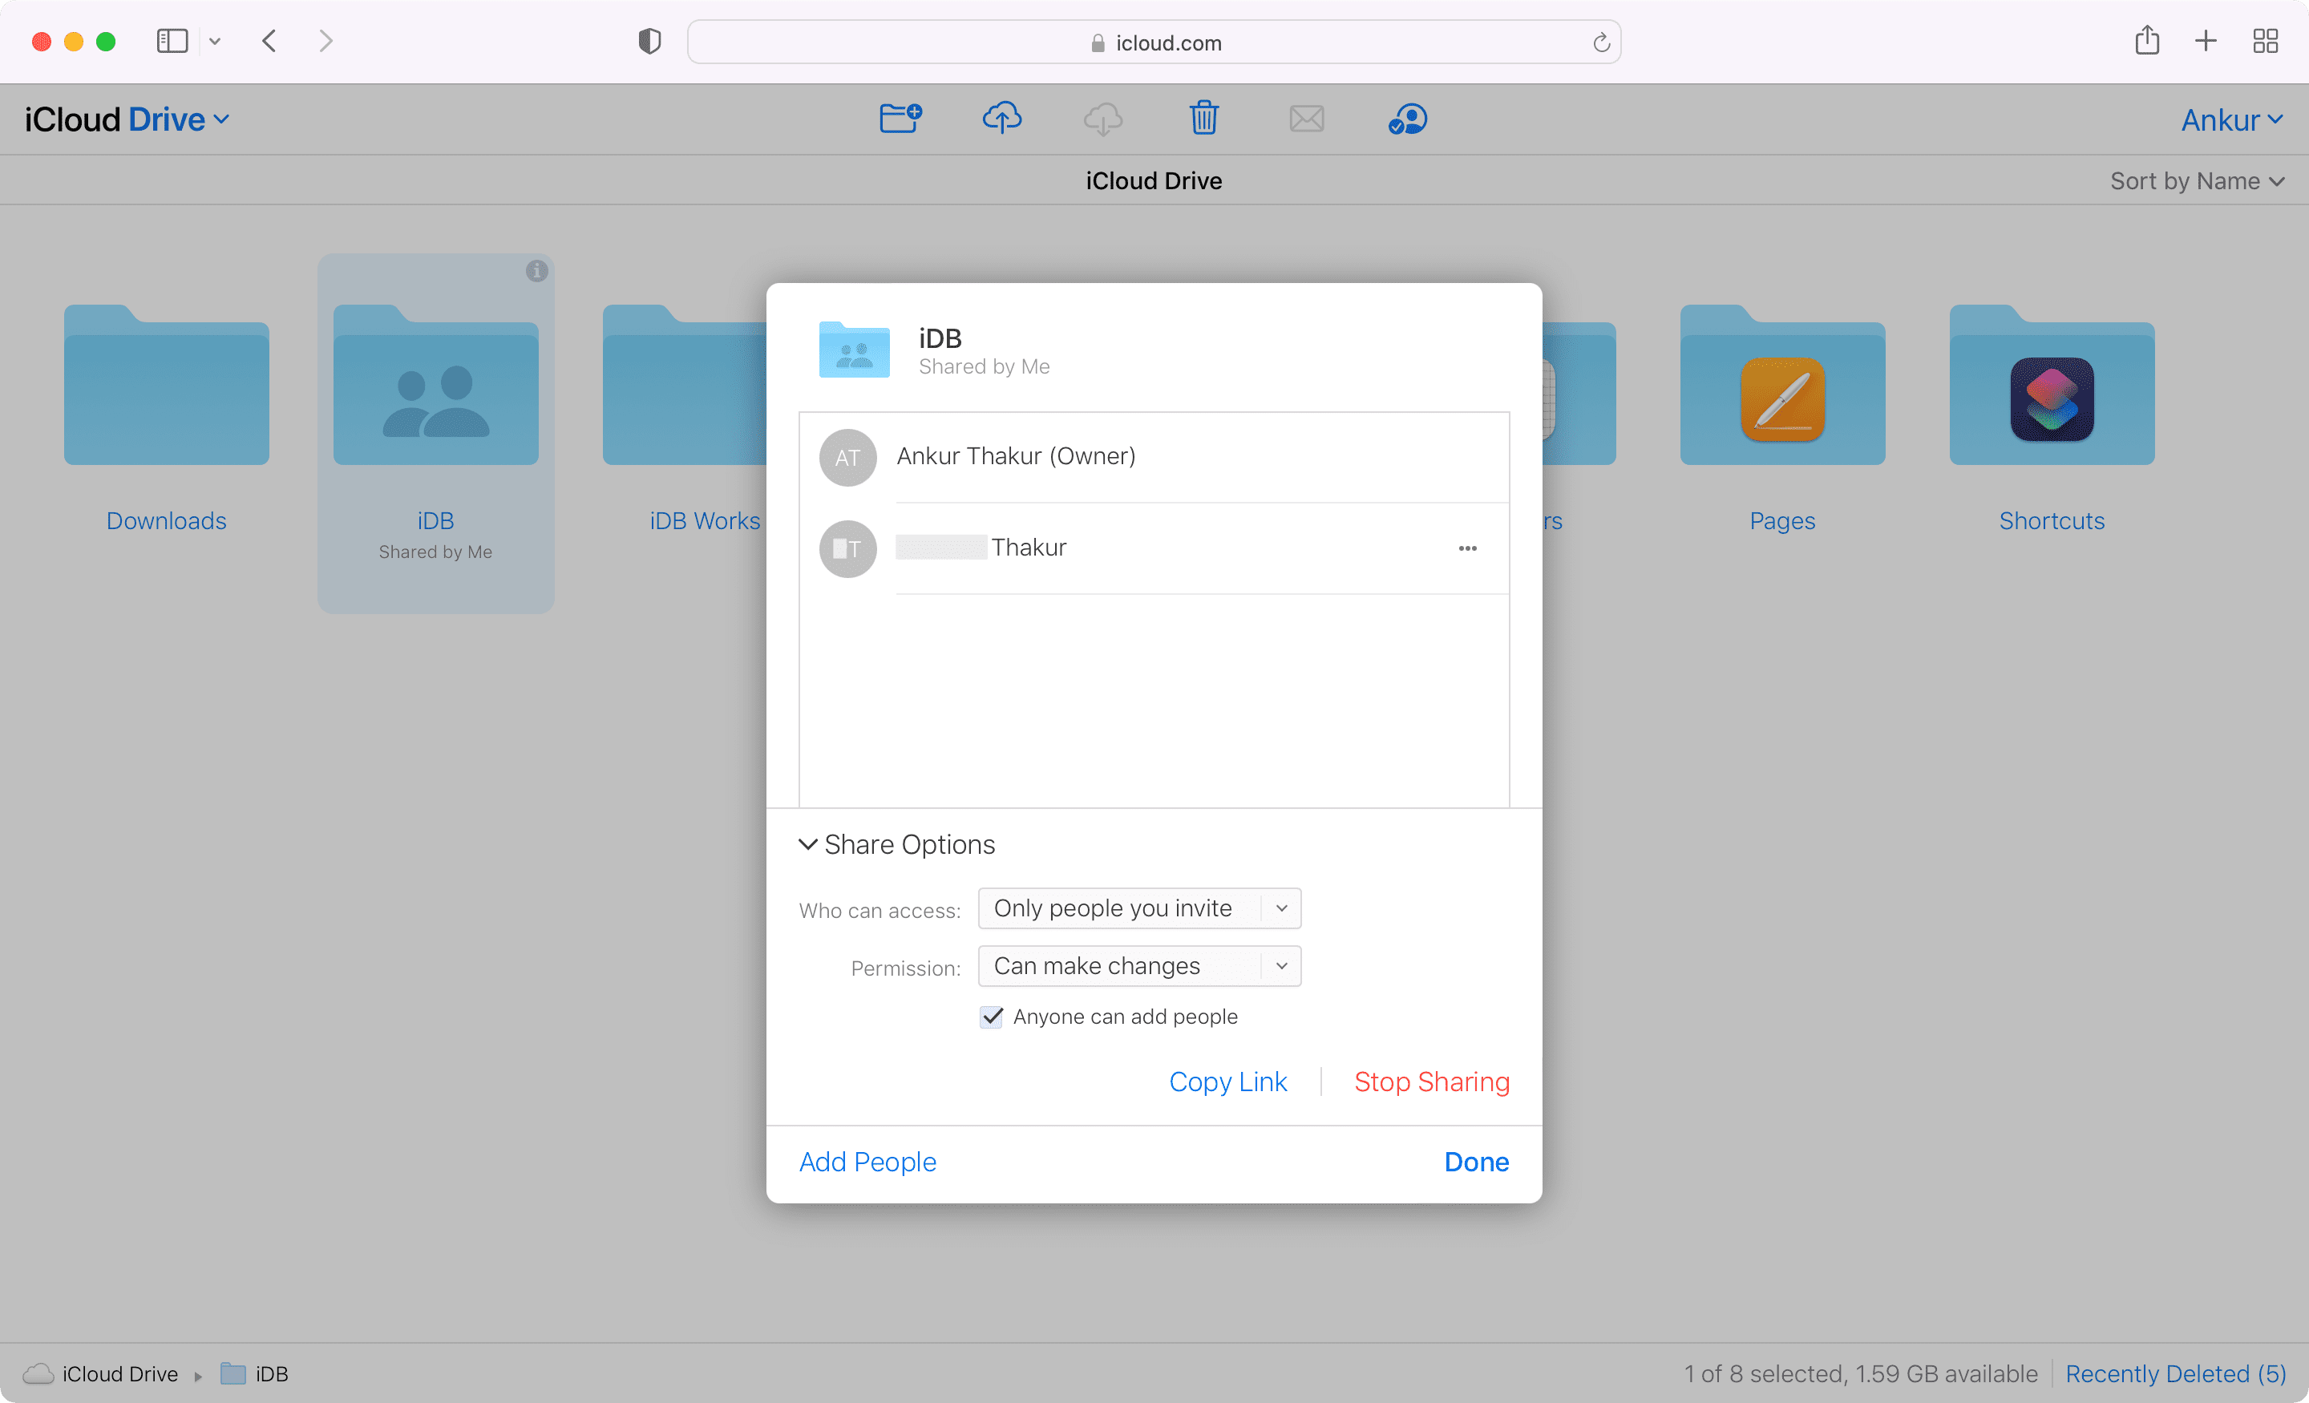Open Sort by Name dropdown
The height and width of the screenshot is (1403, 2309).
2197,181
